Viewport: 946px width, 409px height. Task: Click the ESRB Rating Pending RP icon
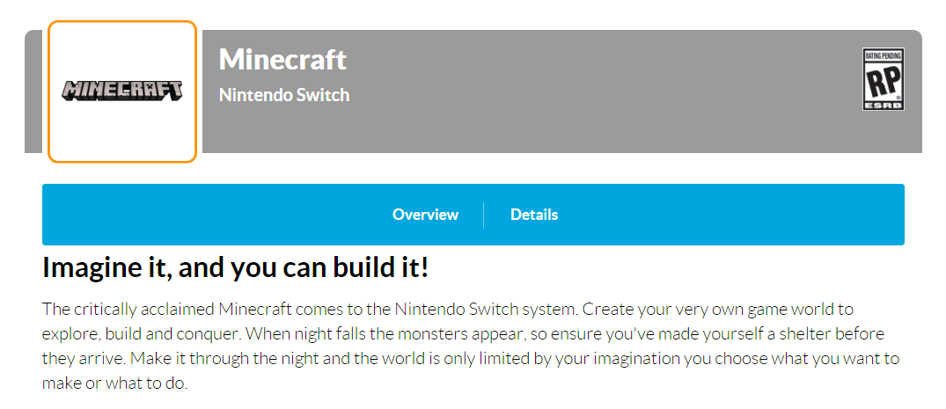pyautogui.click(x=883, y=79)
